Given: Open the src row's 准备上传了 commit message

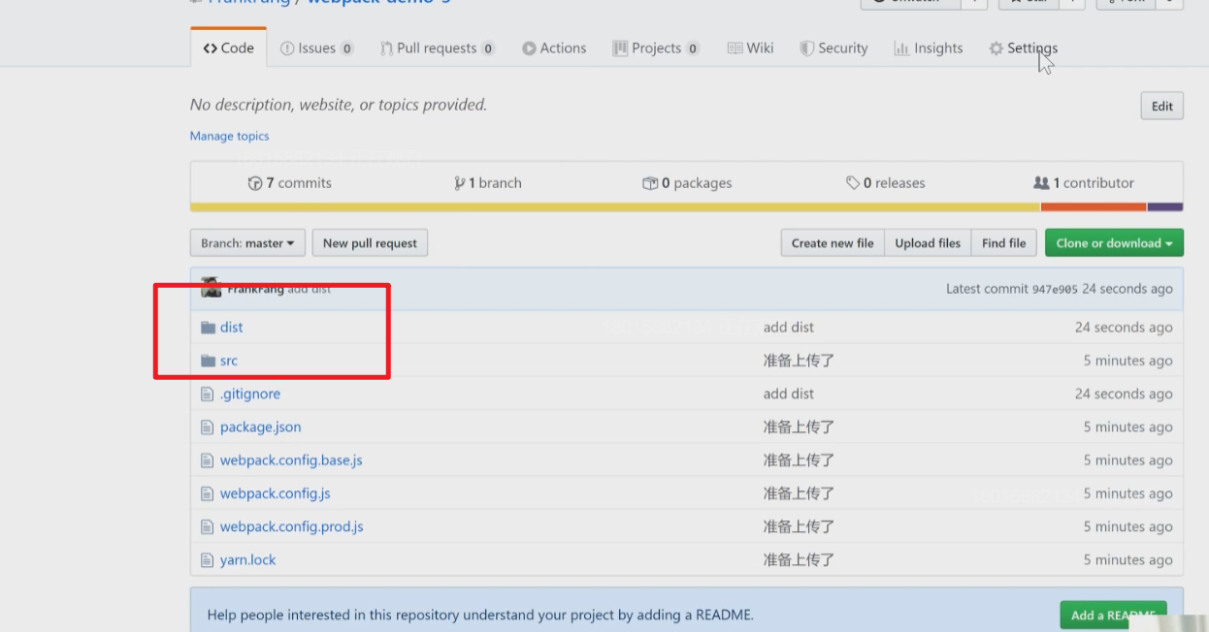Looking at the screenshot, I should [799, 361].
